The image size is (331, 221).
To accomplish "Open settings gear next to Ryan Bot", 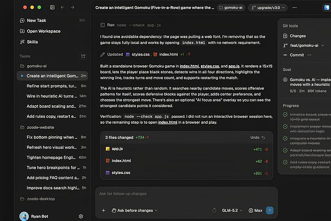I will tap(81, 216).
